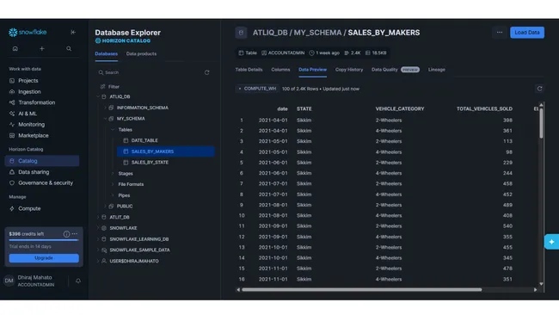The width and height of the screenshot is (559, 315).
Task: Open the credits card more options
Action: coord(75,234)
